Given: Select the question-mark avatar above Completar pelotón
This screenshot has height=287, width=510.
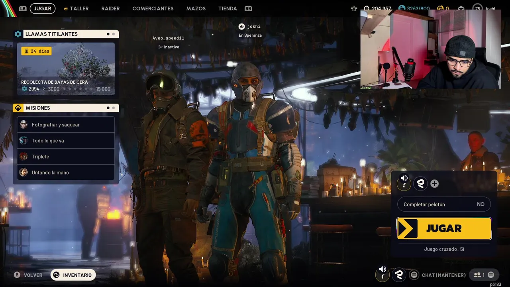Looking at the screenshot, I should [404, 183].
